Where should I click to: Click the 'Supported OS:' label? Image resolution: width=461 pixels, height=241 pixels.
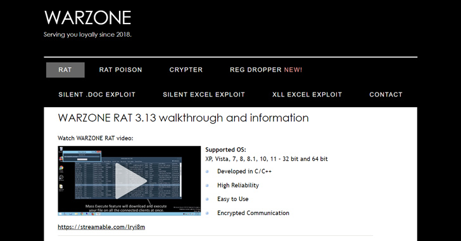(225, 150)
